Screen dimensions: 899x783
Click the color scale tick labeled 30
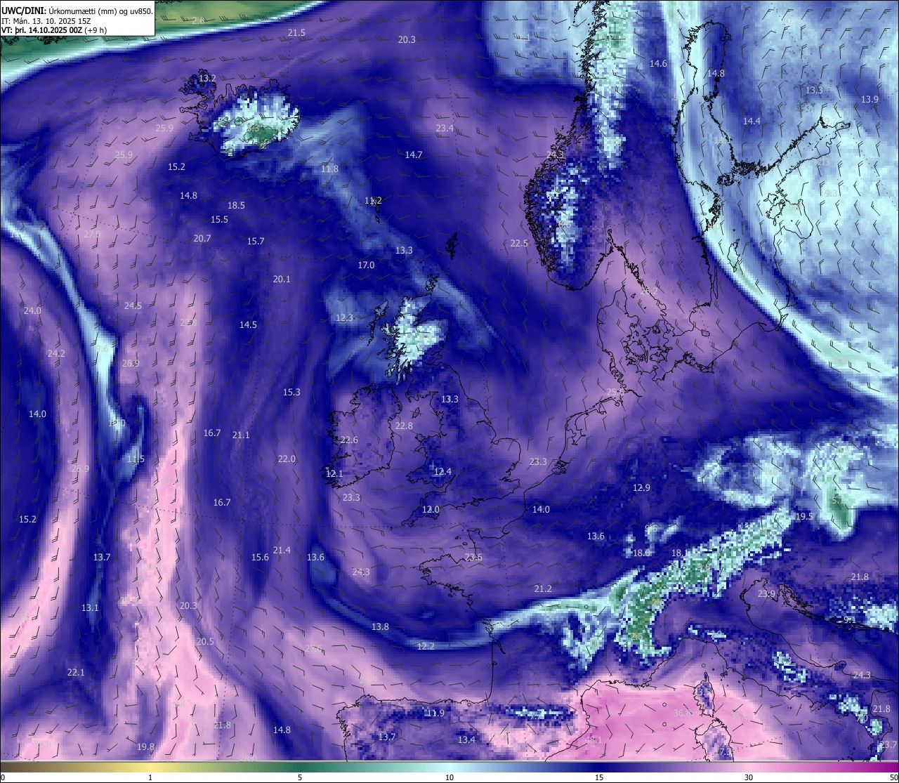[x=749, y=777]
